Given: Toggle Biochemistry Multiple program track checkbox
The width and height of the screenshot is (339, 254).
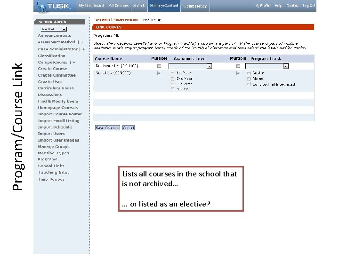Looking at the screenshot, I should [238, 66].
